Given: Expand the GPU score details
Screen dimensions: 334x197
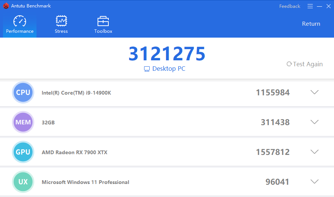Looking at the screenshot, I should 314,152.
